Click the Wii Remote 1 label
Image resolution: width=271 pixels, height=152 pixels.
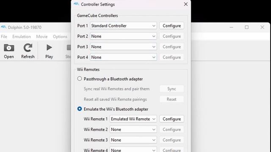pyautogui.click(x=96, y=119)
